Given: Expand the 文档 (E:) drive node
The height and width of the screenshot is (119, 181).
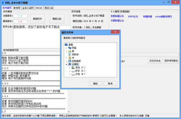Looking at the screenshot, I should coord(70,74).
